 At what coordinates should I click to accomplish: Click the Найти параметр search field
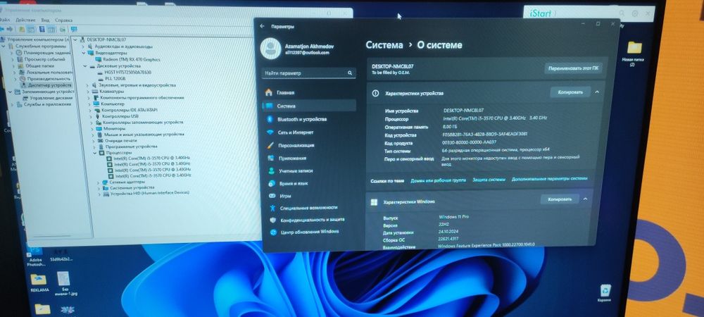[x=309, y=73]
